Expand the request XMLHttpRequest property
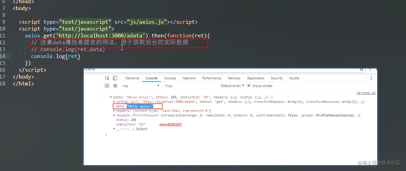406x171 pixels. pyautogui.click(x=114, y=115)
